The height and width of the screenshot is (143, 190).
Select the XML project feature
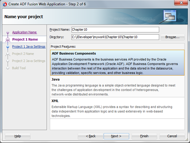pos(117,108)
